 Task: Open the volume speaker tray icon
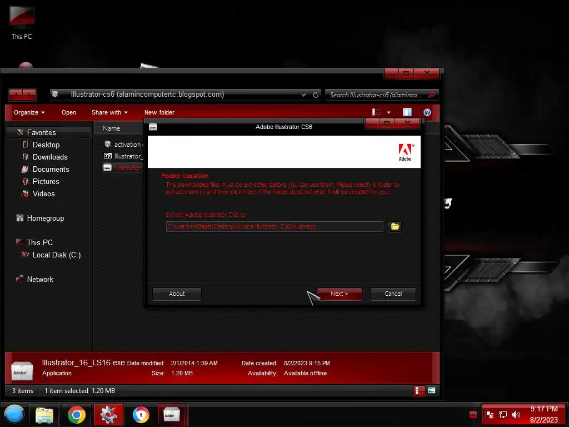click(x=516, y=415)
